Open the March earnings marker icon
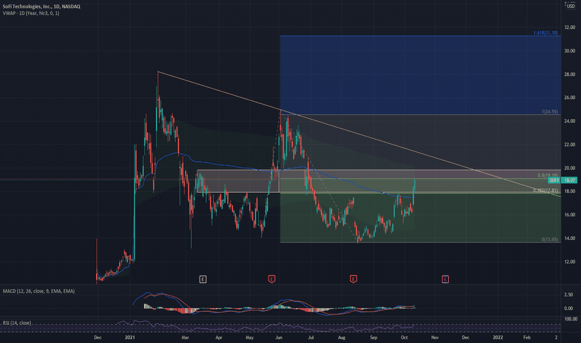 203,279
